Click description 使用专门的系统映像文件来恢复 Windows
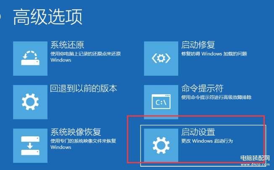Viewport: 274px width, 170px height. (83, 144)
